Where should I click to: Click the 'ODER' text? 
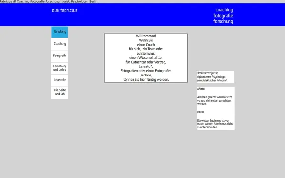pyautogui.click(x=200, y=112)
